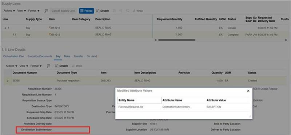Click the scroll left arrow of Supply Lines

pyautogui.click(x=156, y=40)
